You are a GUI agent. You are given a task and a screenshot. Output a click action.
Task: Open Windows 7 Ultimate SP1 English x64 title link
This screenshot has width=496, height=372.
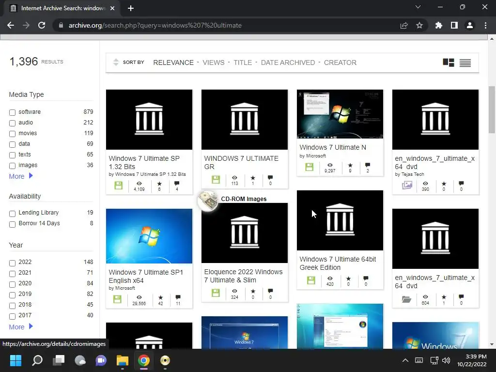pyautogui.click(x=146, y=277)
